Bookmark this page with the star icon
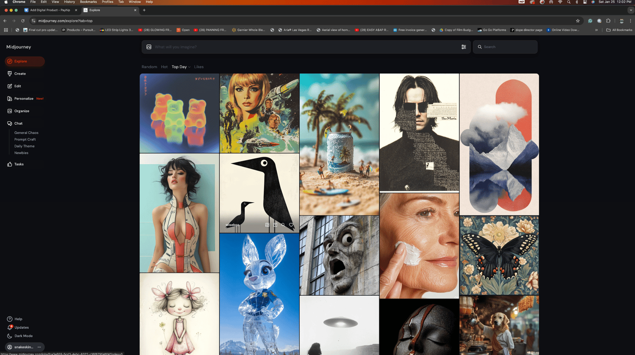 tap(578, 21)
